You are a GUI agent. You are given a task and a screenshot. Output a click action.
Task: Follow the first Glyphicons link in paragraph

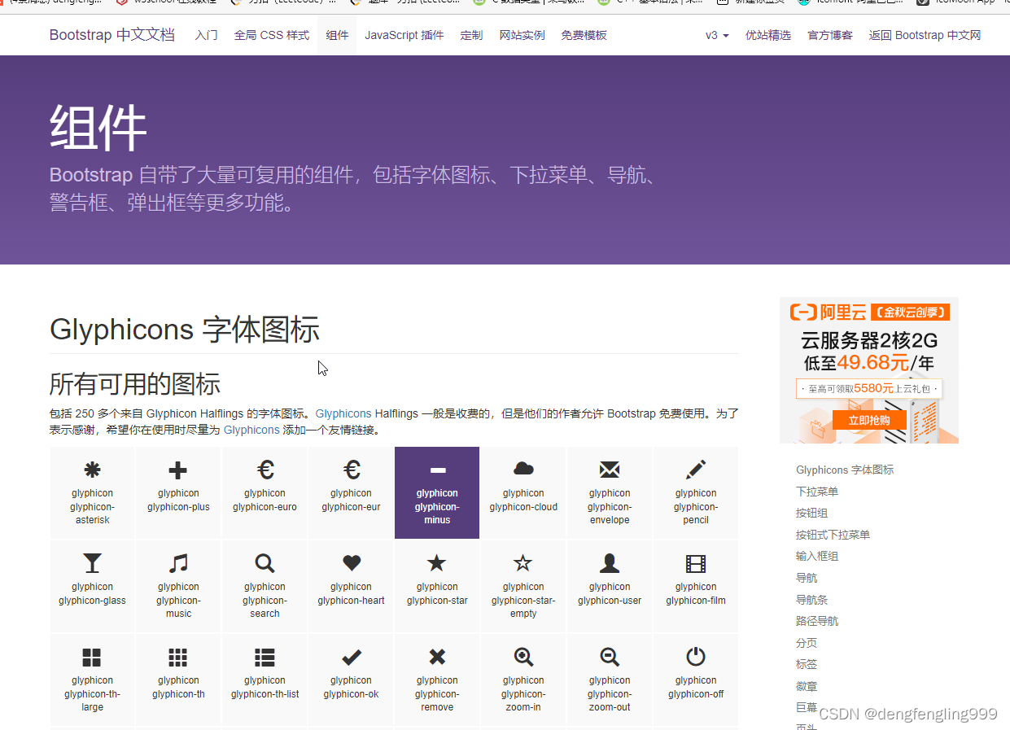pyautogui.click(x=343, y=413)
